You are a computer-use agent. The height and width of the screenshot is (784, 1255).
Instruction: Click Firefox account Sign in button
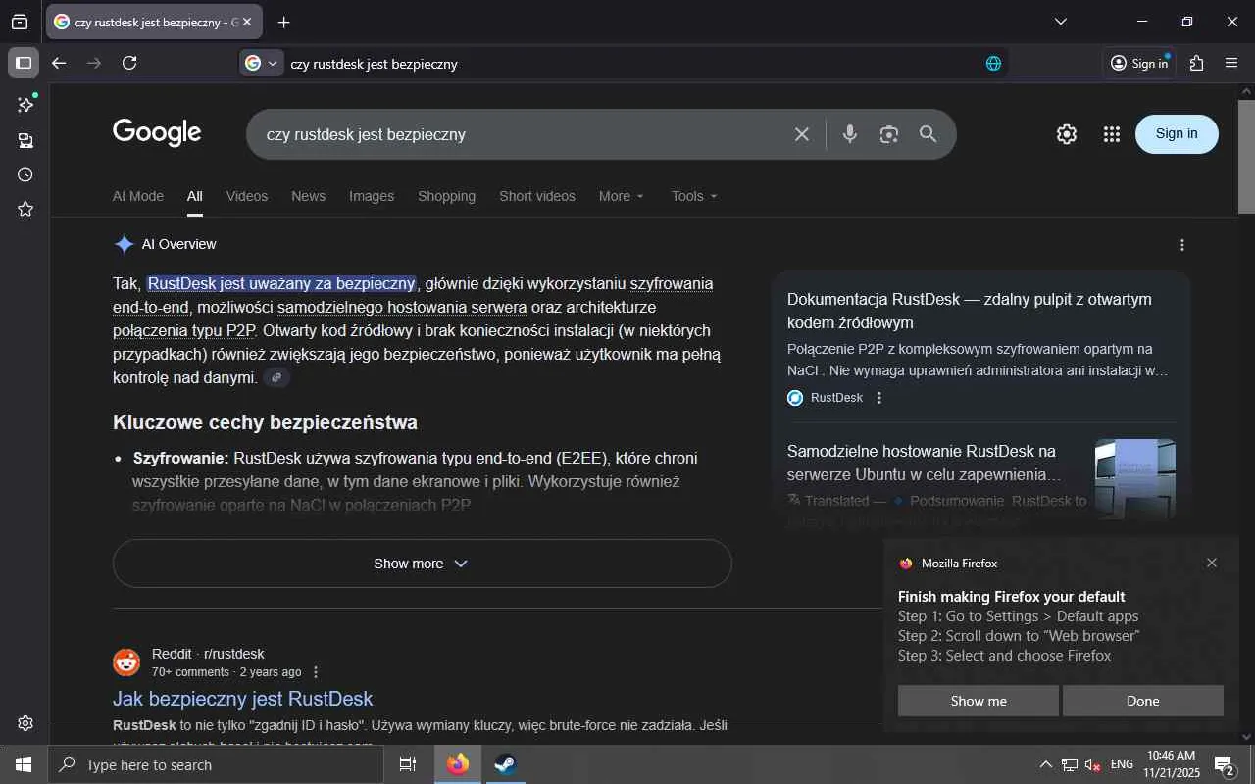1139,63
